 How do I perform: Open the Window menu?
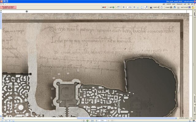tap(169, 4)
